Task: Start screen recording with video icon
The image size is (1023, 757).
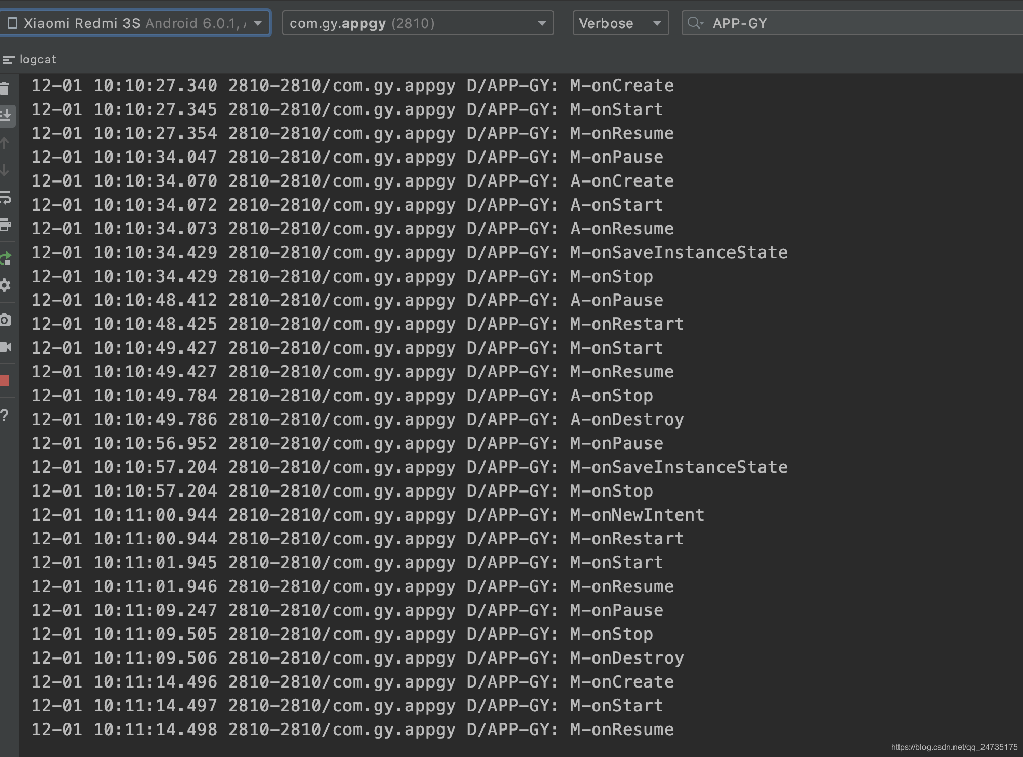Action: [x=6, y=347]
